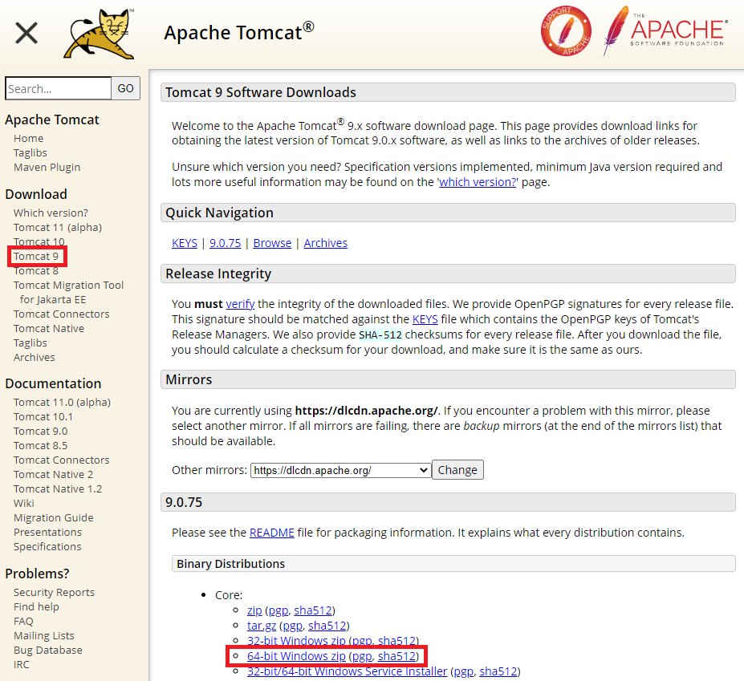Click sha512 link for Core zip

(313, 610)
